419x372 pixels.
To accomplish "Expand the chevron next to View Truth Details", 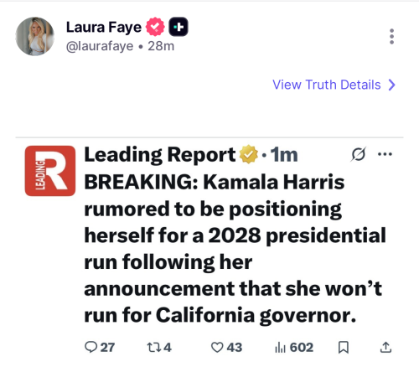I will tap(392, 85).
